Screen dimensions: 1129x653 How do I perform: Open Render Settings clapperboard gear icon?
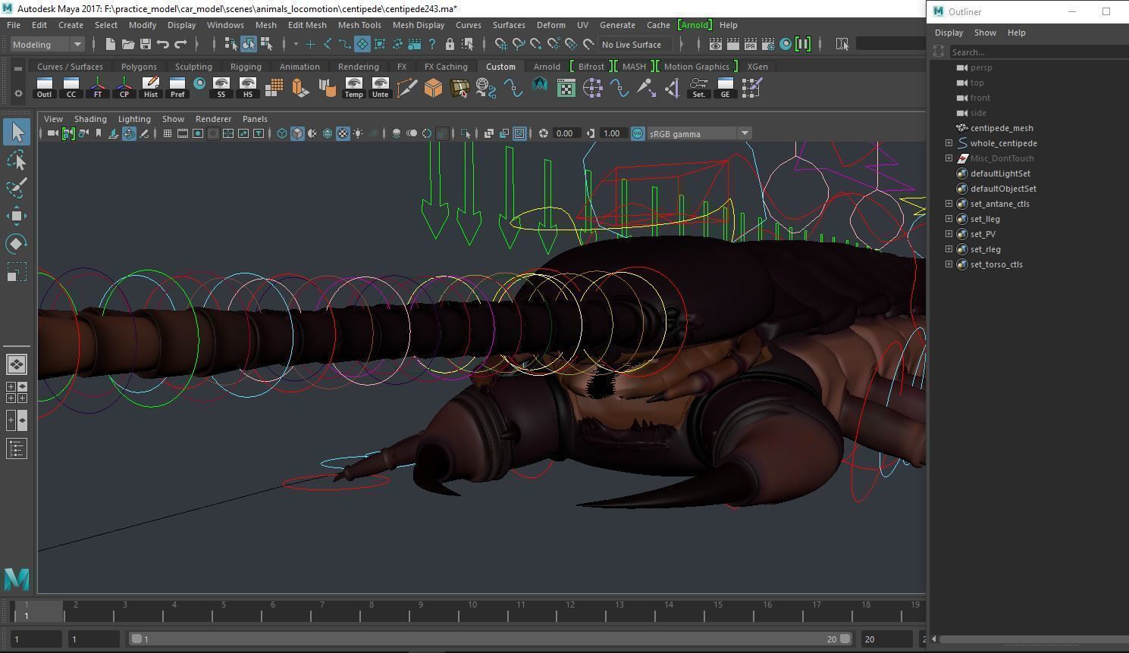click(768, 44)
